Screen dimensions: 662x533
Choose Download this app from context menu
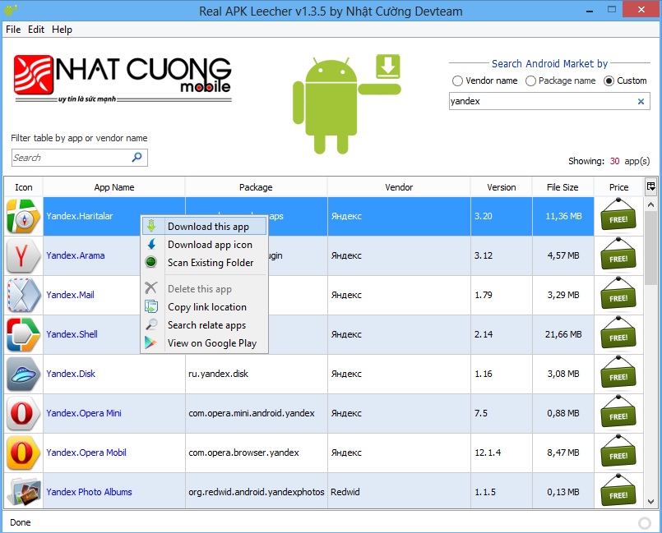204,227
